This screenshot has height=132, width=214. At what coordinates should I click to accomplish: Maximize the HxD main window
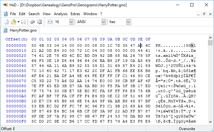tap(192, 5)
